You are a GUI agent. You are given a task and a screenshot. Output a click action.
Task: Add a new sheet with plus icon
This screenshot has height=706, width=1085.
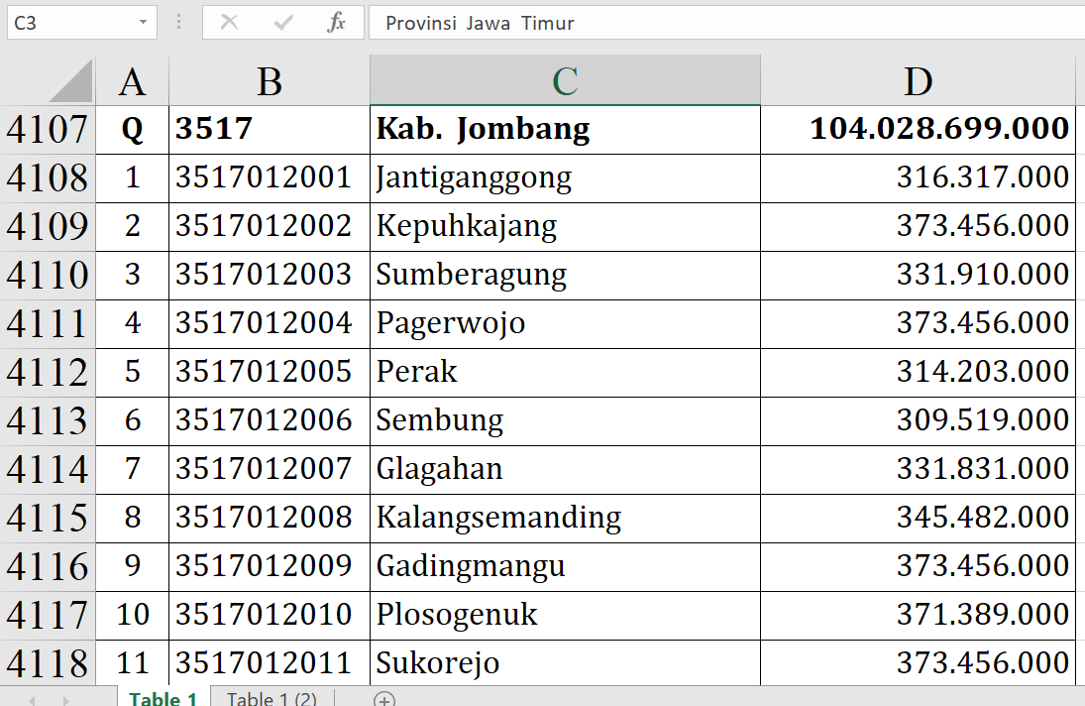point(384,699)
